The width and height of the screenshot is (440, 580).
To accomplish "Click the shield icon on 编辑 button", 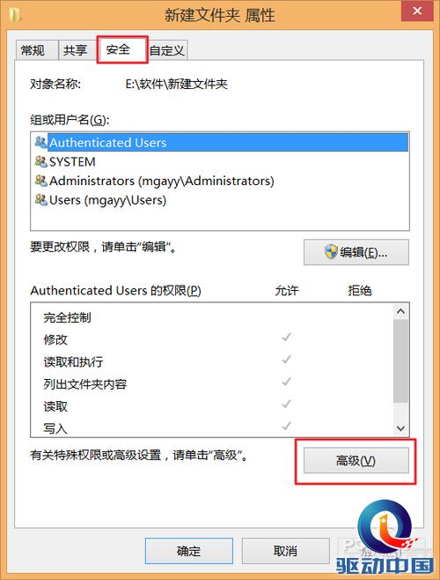I will (331, 252).
